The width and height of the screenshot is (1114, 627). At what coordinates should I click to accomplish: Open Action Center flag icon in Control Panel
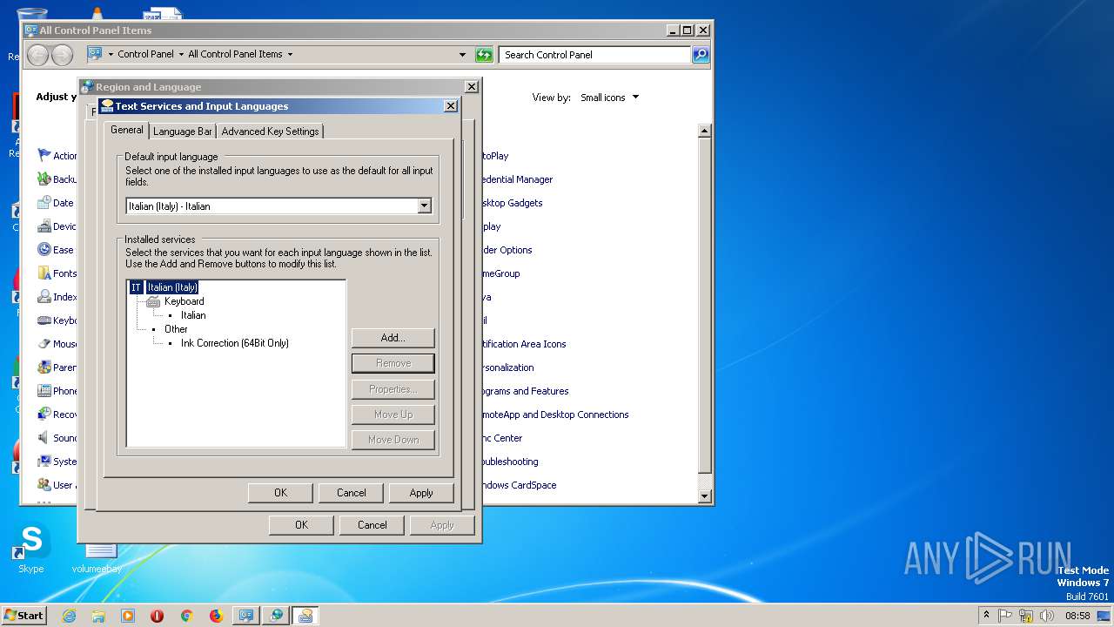pyautogui.click(x=44, y=155)
